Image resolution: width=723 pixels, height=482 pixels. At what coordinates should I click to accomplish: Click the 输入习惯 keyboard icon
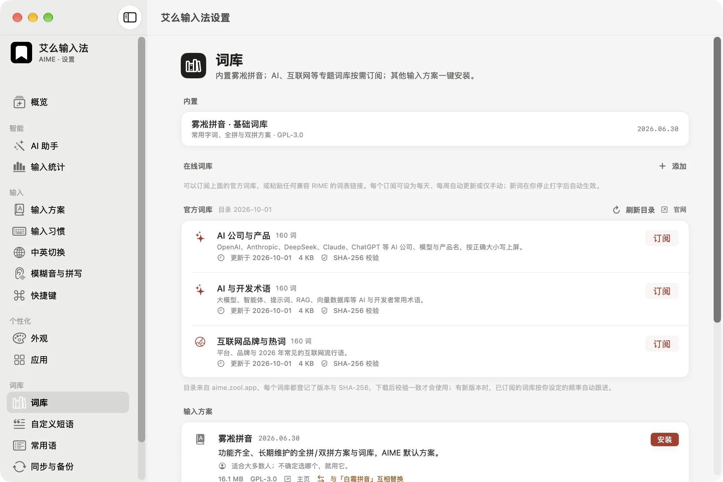coord(19,231)
